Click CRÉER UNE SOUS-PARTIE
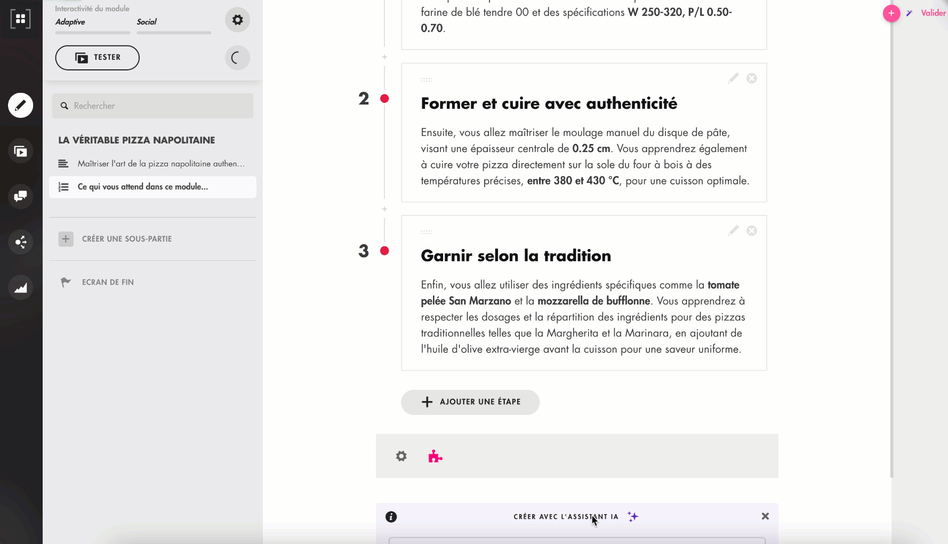 (126, 239)
